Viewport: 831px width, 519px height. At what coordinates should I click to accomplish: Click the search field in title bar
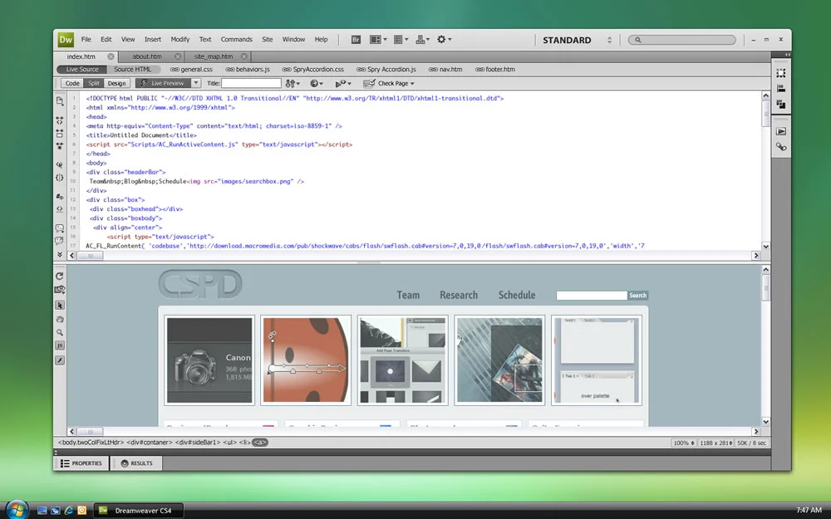[x=682, y=40]
